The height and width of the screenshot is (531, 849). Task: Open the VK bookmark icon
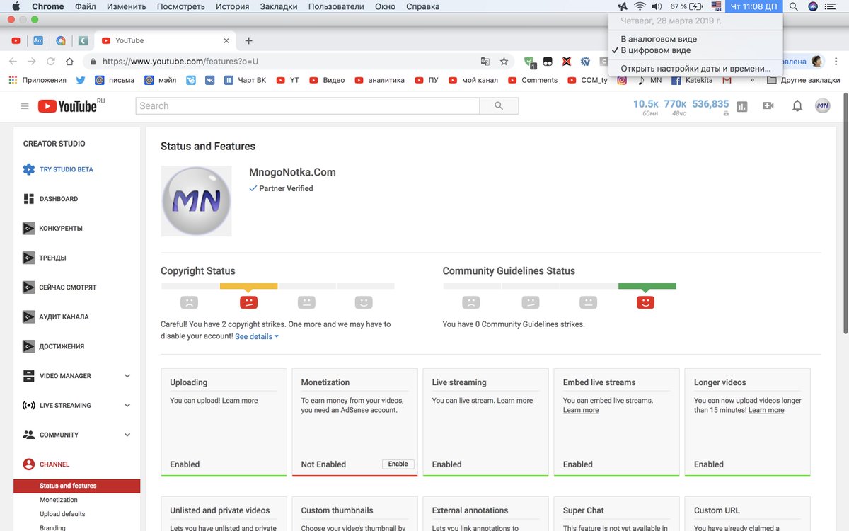pyautogui.click(x=210, y=80)
